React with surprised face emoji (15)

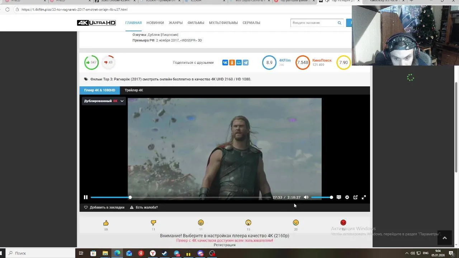[x=248, y=223]
